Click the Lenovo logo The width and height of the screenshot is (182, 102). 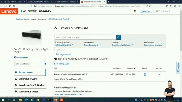[9, 11]
